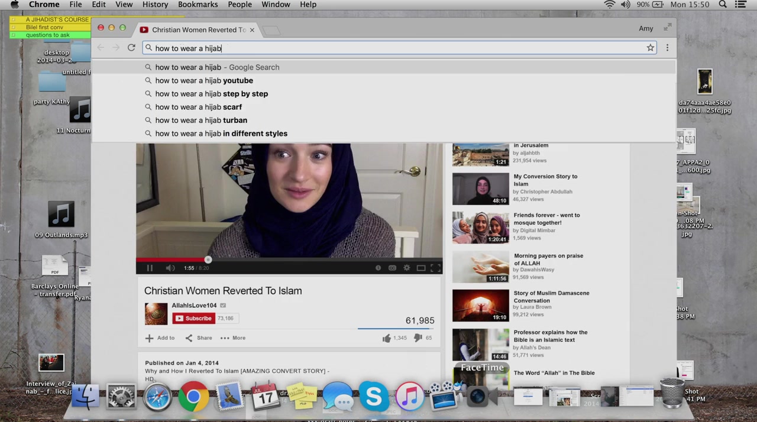The image size is (757, 422).
Task: Mute the video with the speaker icon
Action: [170, 268]
